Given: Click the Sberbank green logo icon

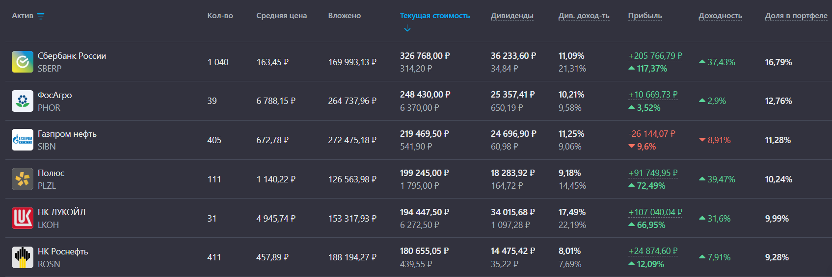Looking at the screenshot, I should point(23,62).
